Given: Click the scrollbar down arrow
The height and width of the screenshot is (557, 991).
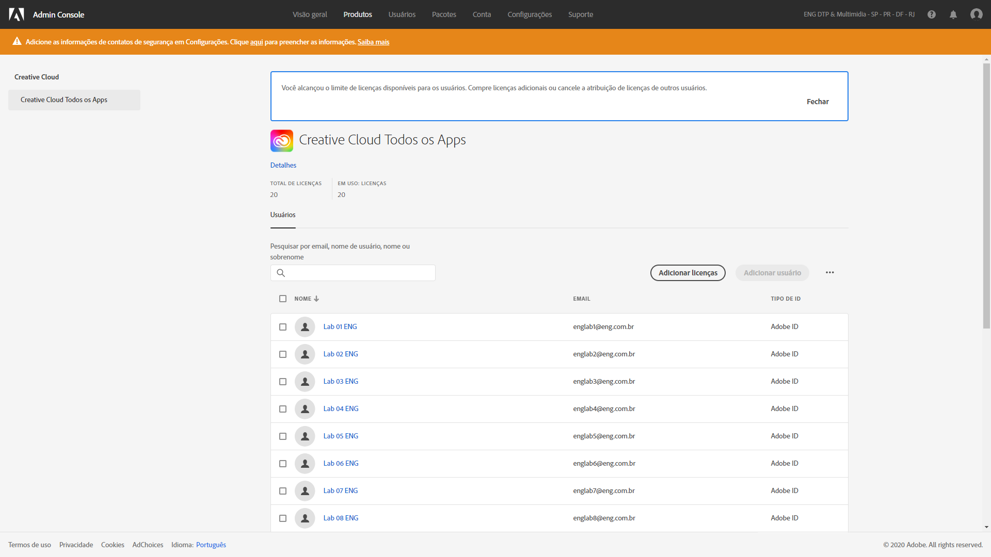Looking at the screenshot, I should coord(986,527).
